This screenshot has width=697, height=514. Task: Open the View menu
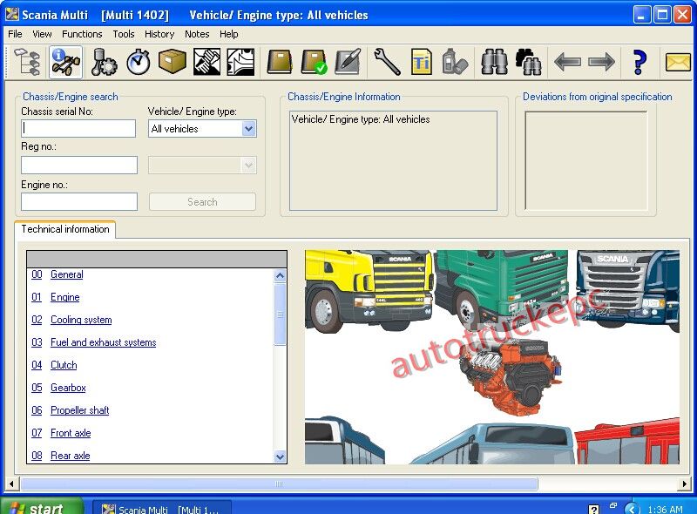[x=42, y=34]
